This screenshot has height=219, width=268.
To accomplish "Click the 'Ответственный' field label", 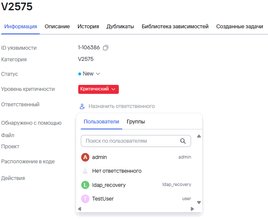I will pos(20,105).
